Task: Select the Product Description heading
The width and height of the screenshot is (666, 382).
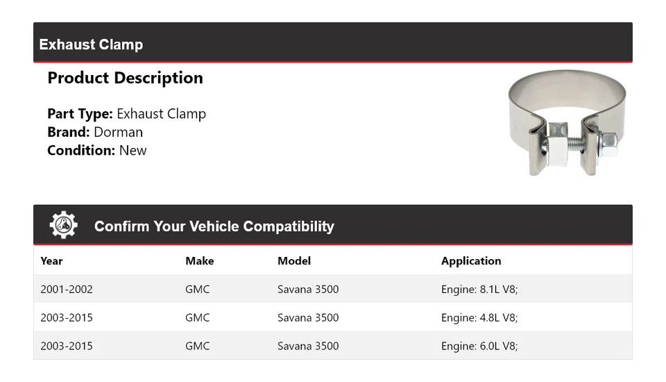Action: click(x=125, y=78)
